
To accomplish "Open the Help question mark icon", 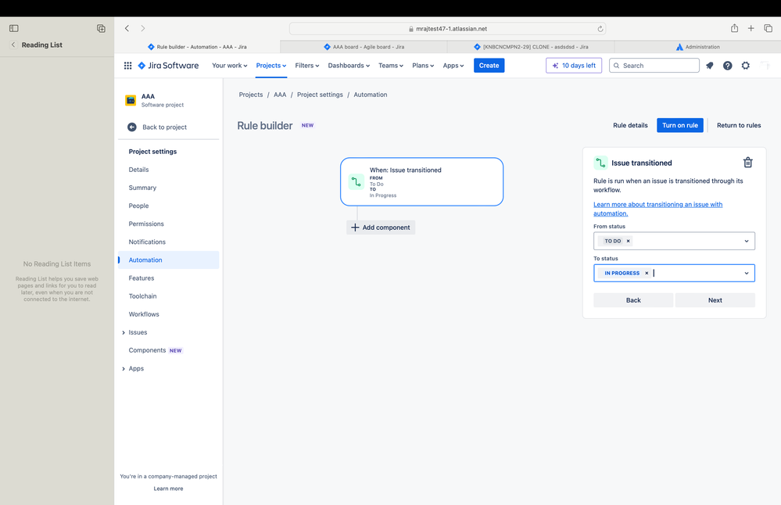I will [727, 65].
